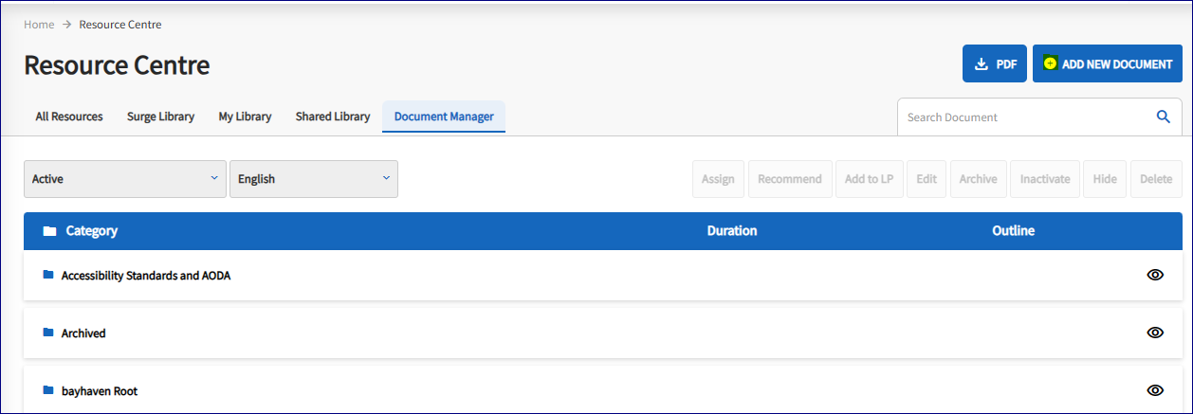The image size is (1193, 414).
Task: Click the Add to LP button
Action: pyautogui.click(x=870, y=179)
